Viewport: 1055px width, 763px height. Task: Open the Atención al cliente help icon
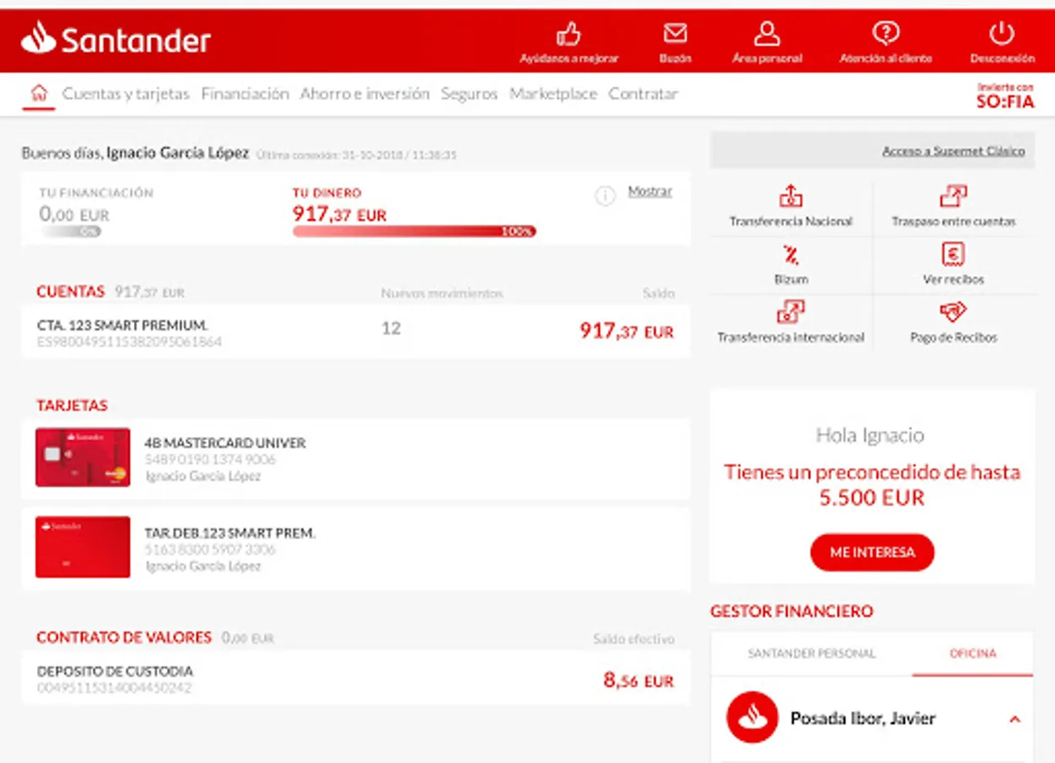point(886,33)
